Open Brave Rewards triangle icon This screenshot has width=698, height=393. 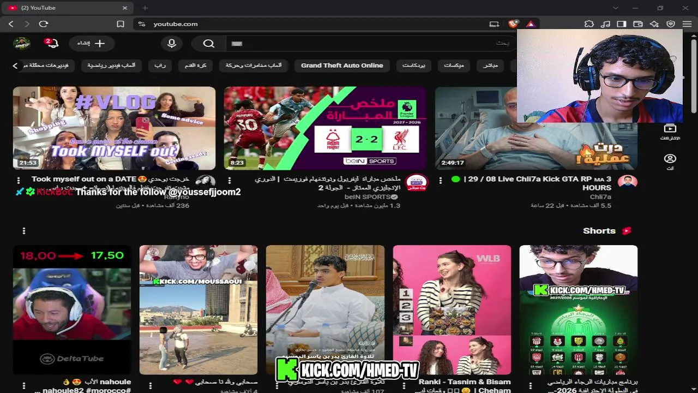tap(530, 24)
